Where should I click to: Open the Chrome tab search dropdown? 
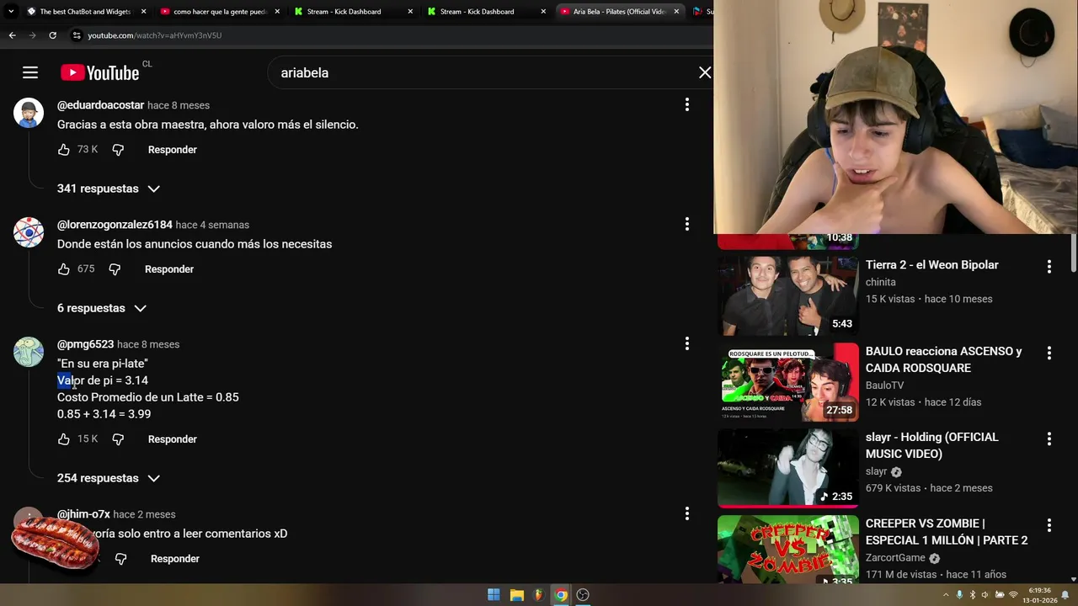[x=11, y=12]
